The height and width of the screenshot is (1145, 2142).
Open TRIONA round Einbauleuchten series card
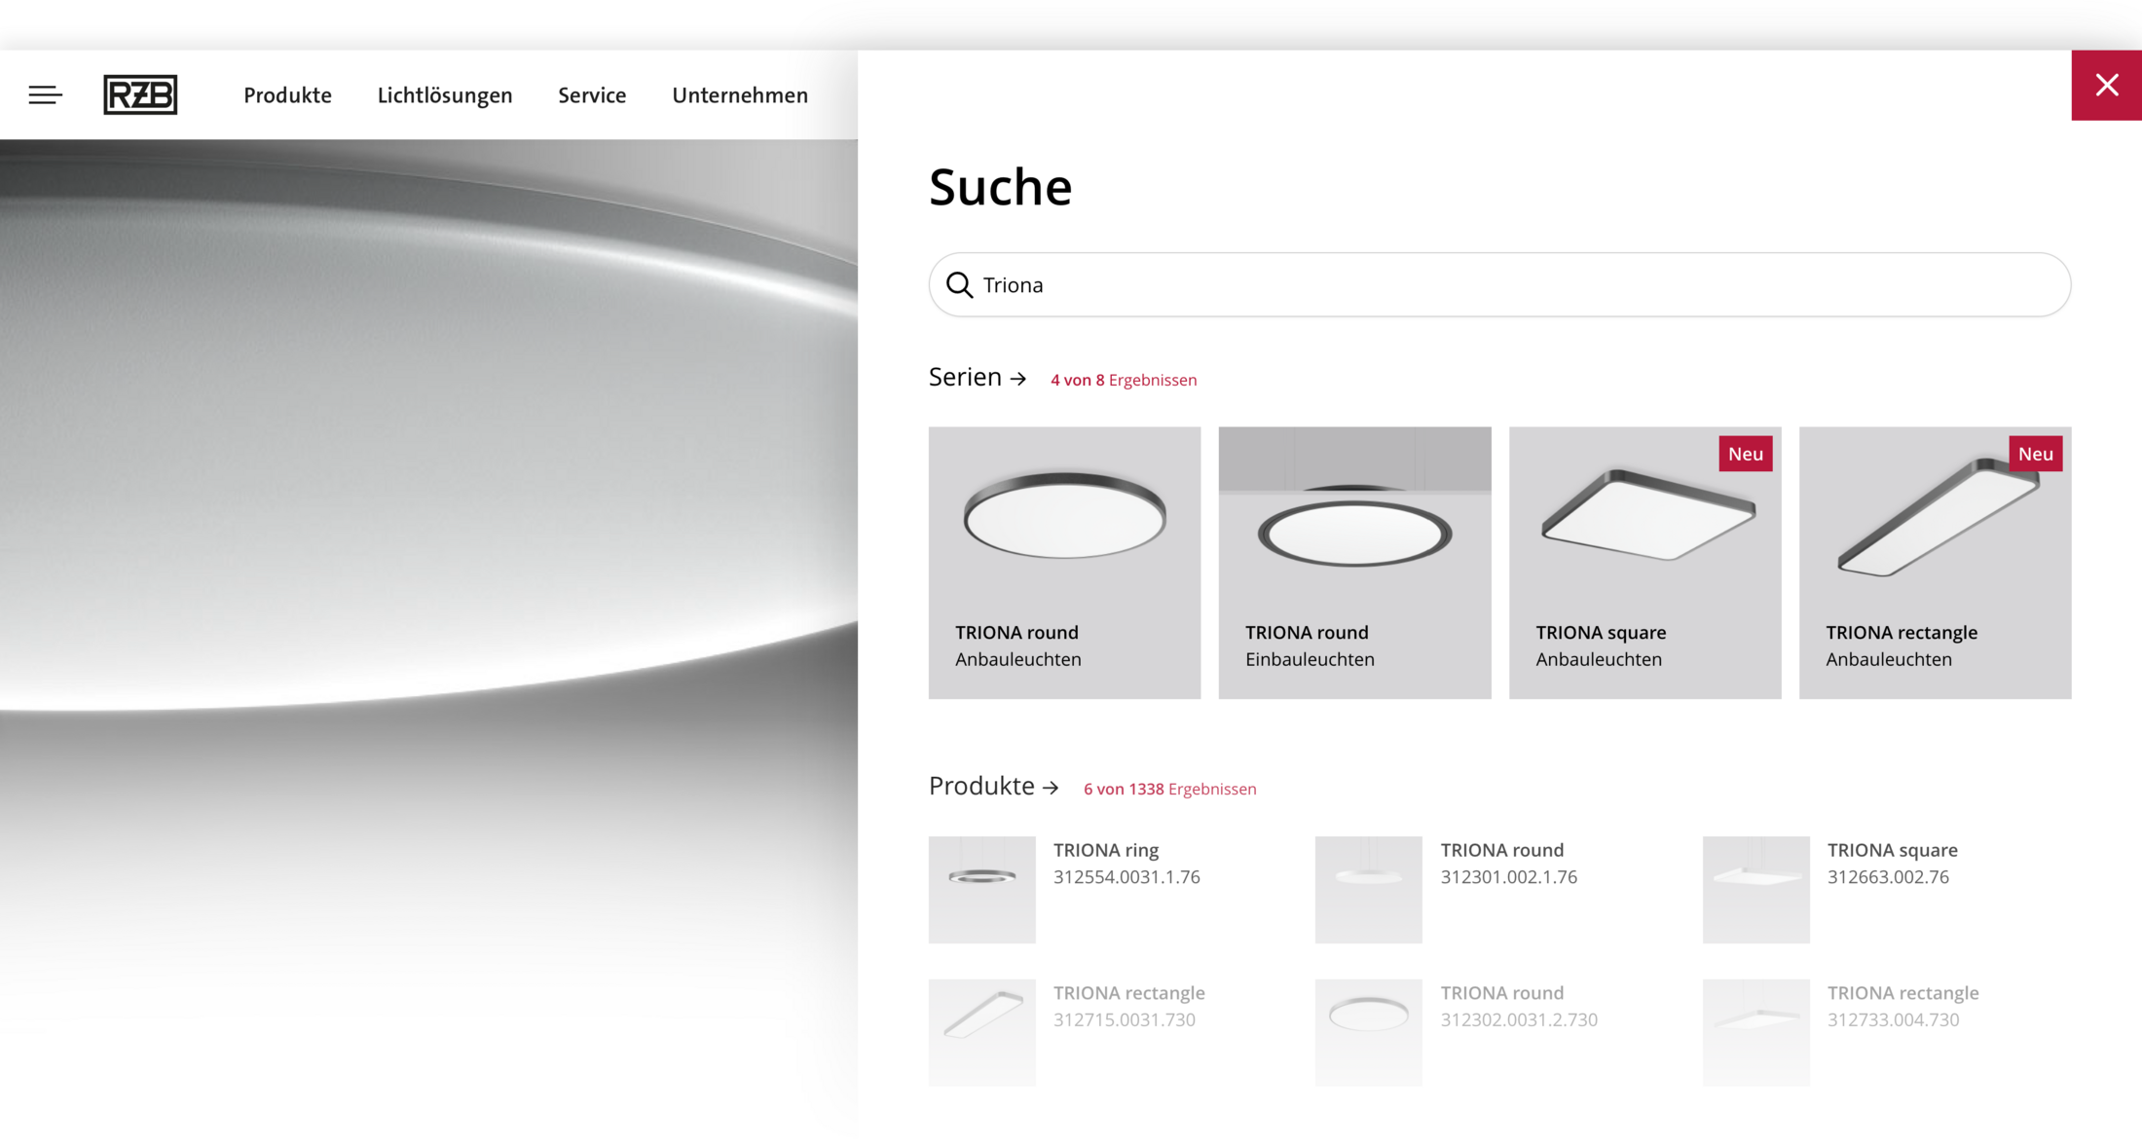pyautogui.click(x=1353, y=562)
